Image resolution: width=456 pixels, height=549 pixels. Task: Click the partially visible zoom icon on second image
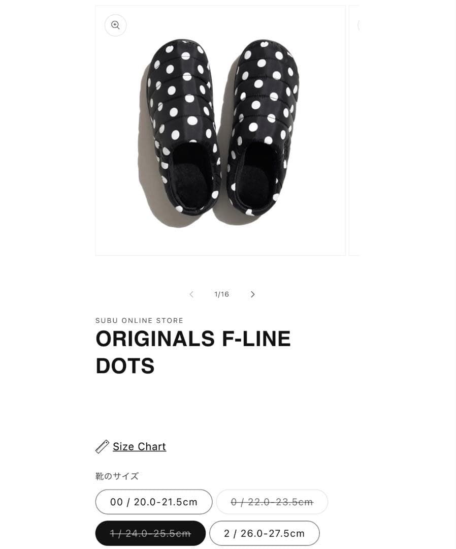(x=359, y=25)
